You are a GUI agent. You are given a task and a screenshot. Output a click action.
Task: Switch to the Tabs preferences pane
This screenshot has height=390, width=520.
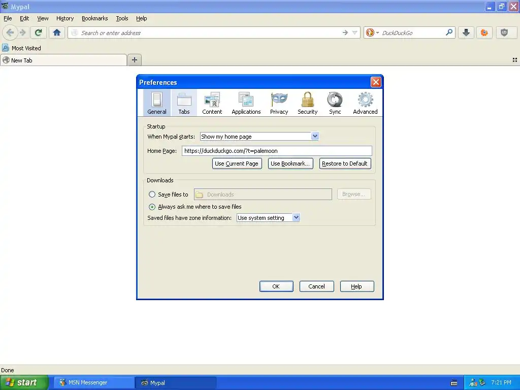tap(184, 103)
